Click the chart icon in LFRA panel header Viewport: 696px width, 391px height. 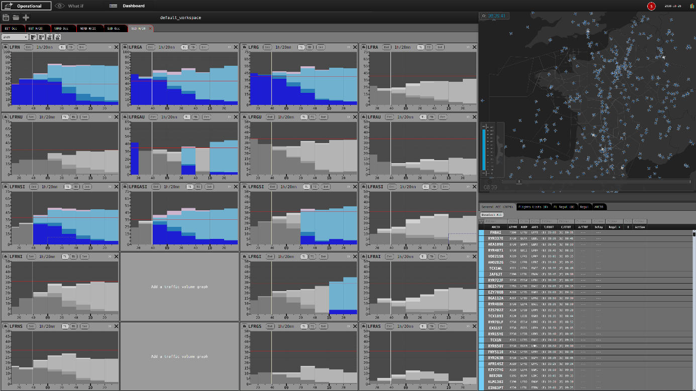pyautogui.click(x=364, y=47)
